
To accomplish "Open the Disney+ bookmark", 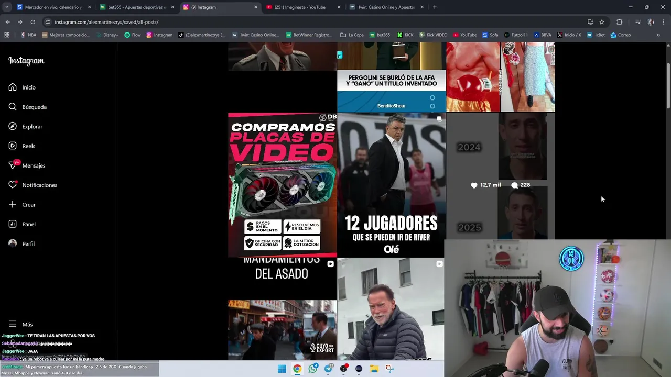I will (x=107, y=35).
